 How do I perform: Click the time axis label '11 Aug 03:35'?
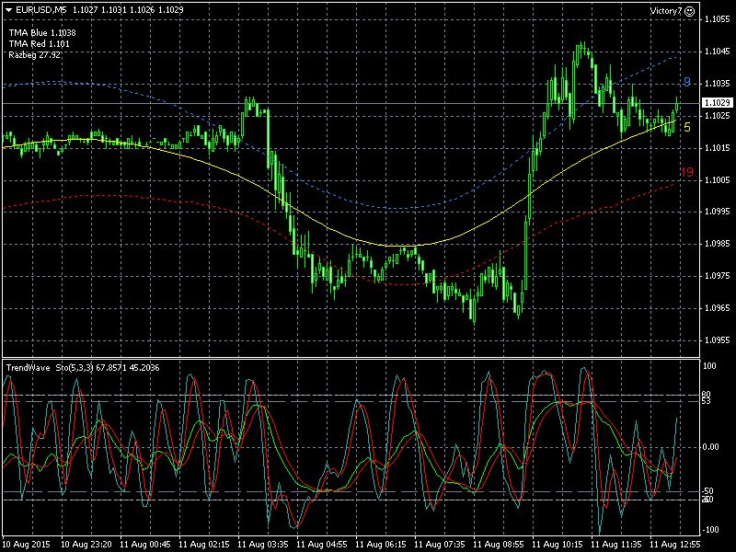pyautogui.click(x=263, y=545)
